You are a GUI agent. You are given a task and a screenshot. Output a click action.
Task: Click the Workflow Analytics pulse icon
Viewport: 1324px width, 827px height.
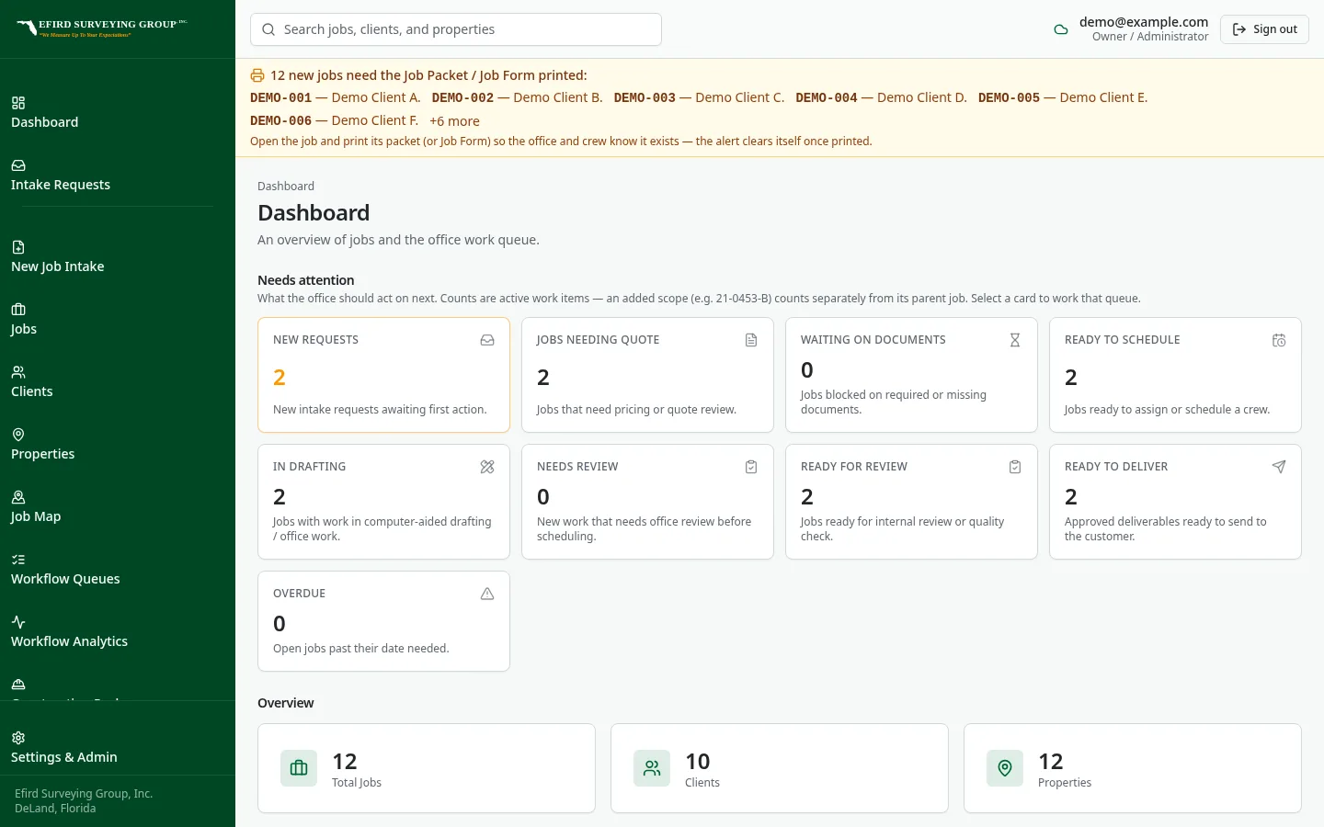[x=18, y=622]
